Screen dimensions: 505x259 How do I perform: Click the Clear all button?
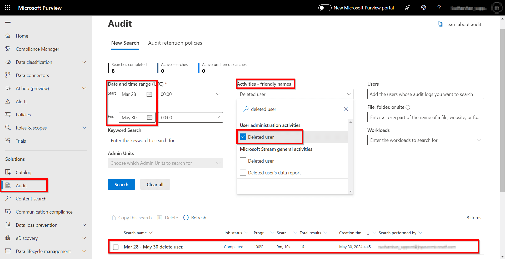tap(155, 184)
